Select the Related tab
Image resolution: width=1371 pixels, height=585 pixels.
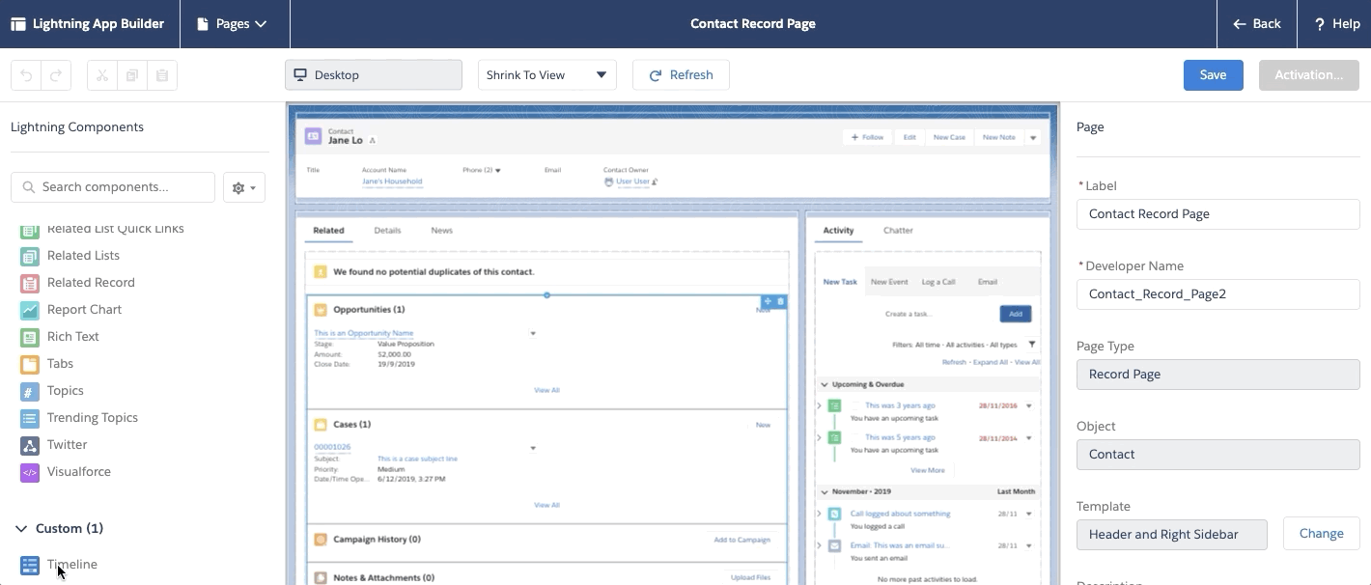click(x=328, y=231)
